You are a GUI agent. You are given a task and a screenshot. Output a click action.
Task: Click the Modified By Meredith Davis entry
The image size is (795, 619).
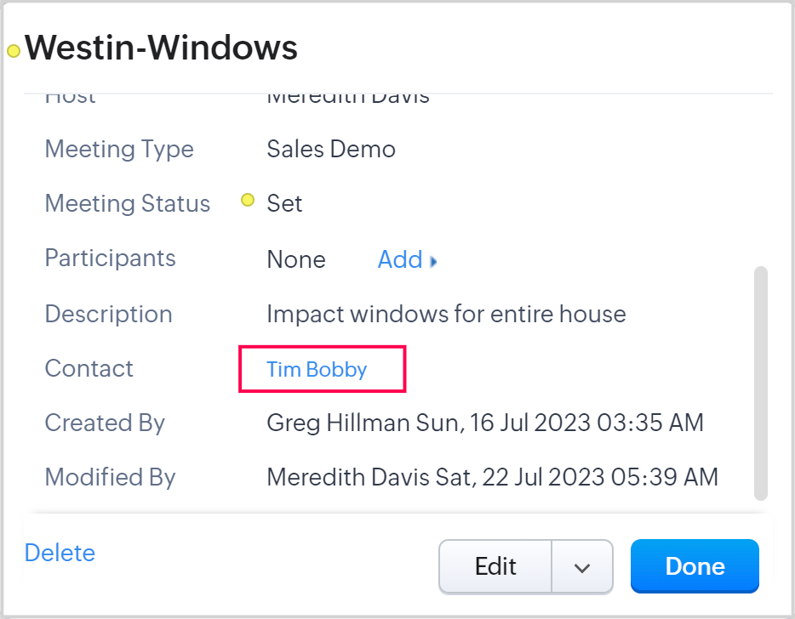click(492, 477)
